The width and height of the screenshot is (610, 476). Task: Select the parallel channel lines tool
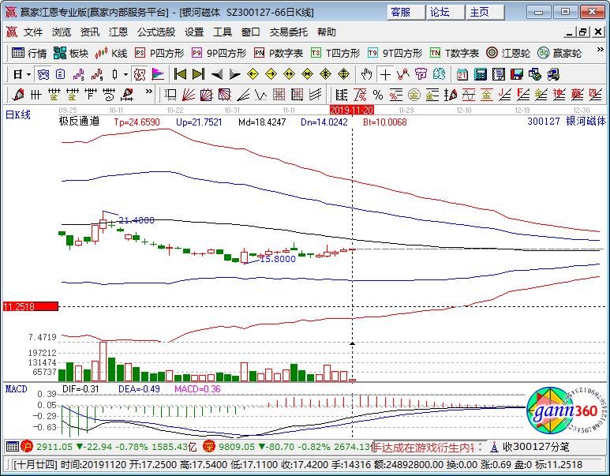click(315, 95)
